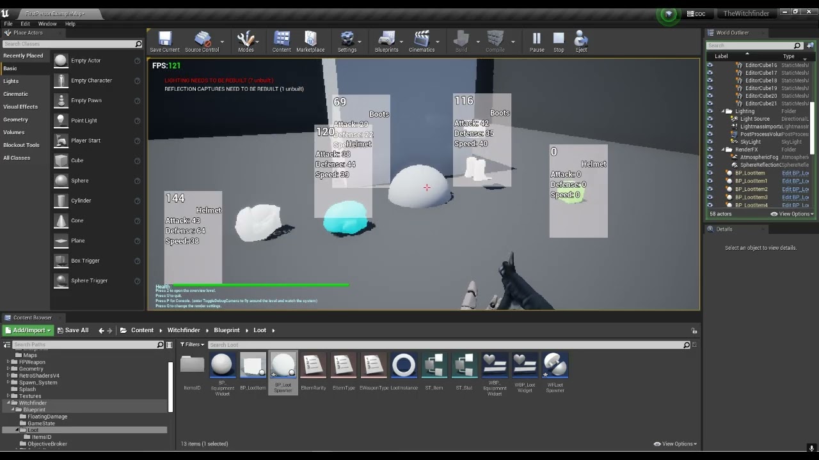Screen dimensions: 819x460
Task: Click Create Folder icon in World Outliner
Action: point(810,45)
